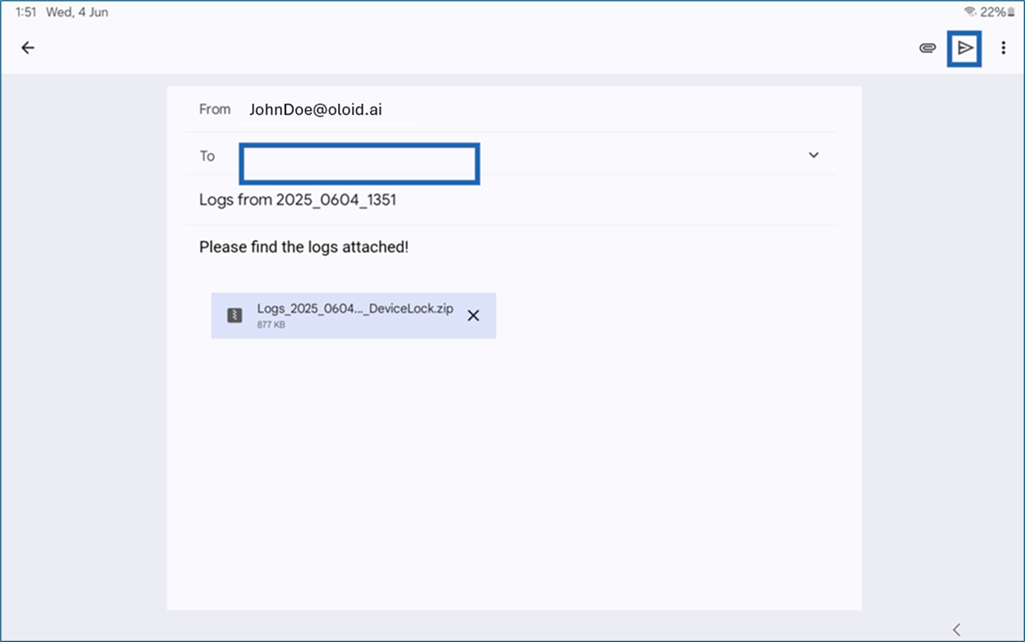Tap the back arrow to leave compose
Image resolution: width=1025 pixels, height=642 pixels.
tap(28, 48)
